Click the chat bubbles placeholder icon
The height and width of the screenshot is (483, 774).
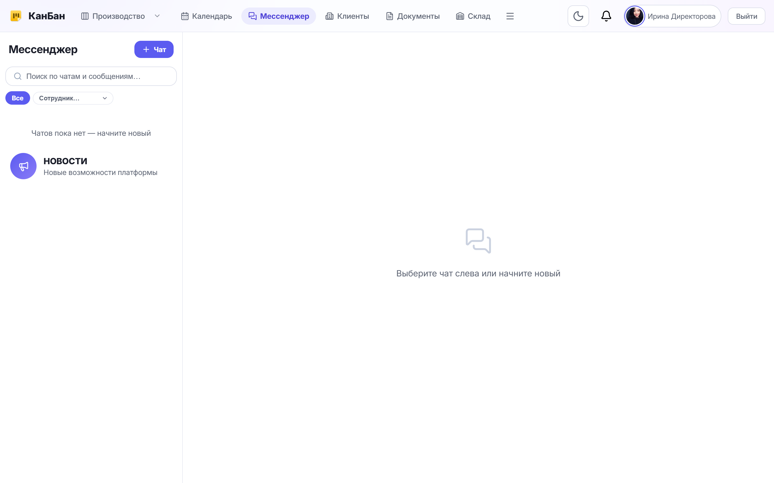click(478, 241)
